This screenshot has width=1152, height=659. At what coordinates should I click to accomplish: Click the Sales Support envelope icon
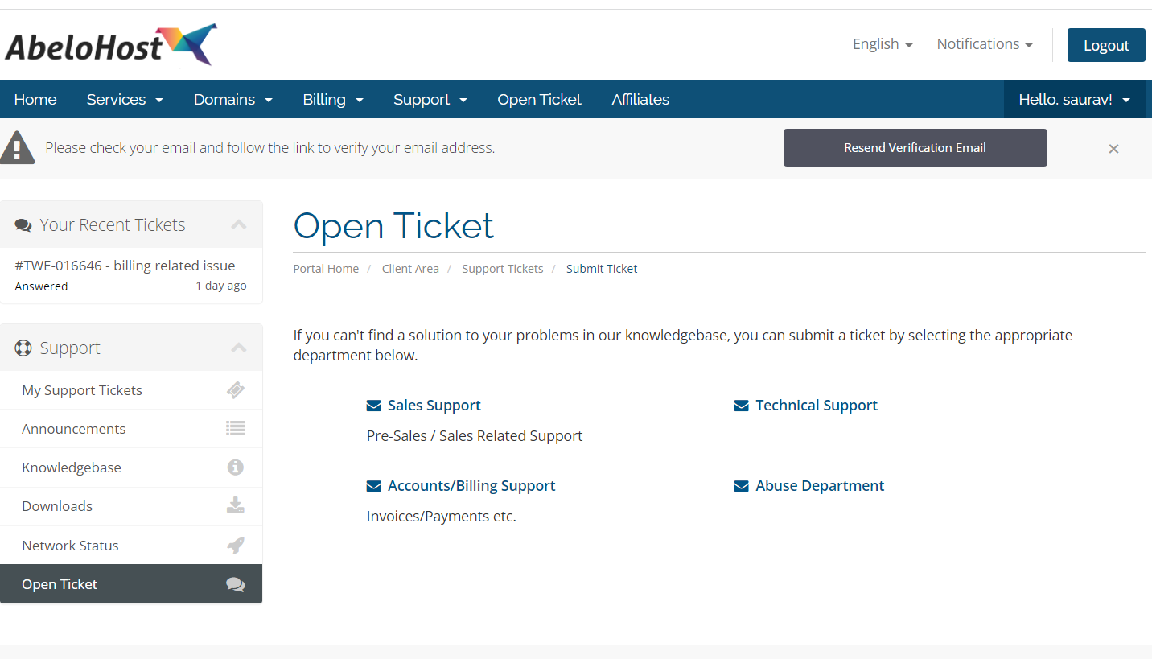point(373,405)
